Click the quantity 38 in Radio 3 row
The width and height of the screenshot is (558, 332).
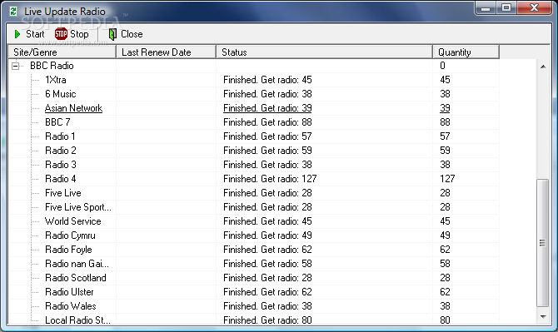click(x=445, y=165)
